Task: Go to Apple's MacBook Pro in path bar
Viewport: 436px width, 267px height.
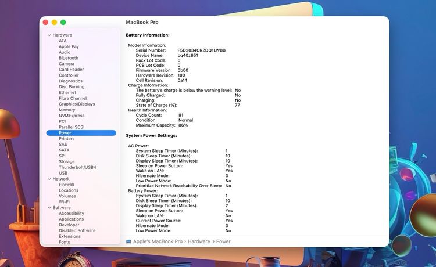Action: tap(158, 241)
